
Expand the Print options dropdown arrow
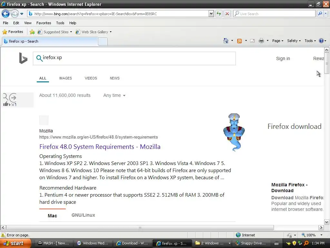click(x=267, y=41)
